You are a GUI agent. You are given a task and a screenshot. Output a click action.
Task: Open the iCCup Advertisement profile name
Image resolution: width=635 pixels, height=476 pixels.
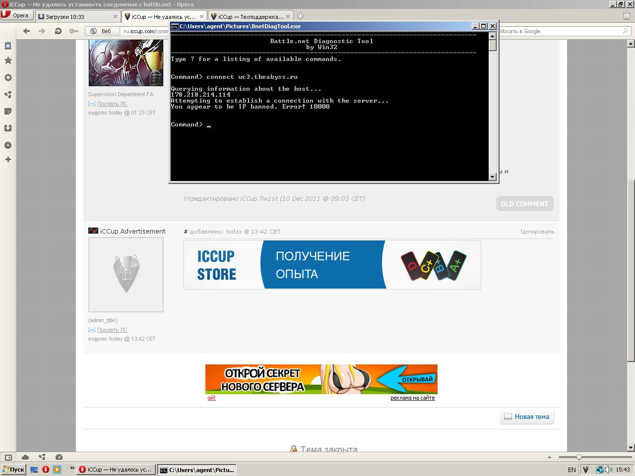pyautogui.click(x=133, y=231)
